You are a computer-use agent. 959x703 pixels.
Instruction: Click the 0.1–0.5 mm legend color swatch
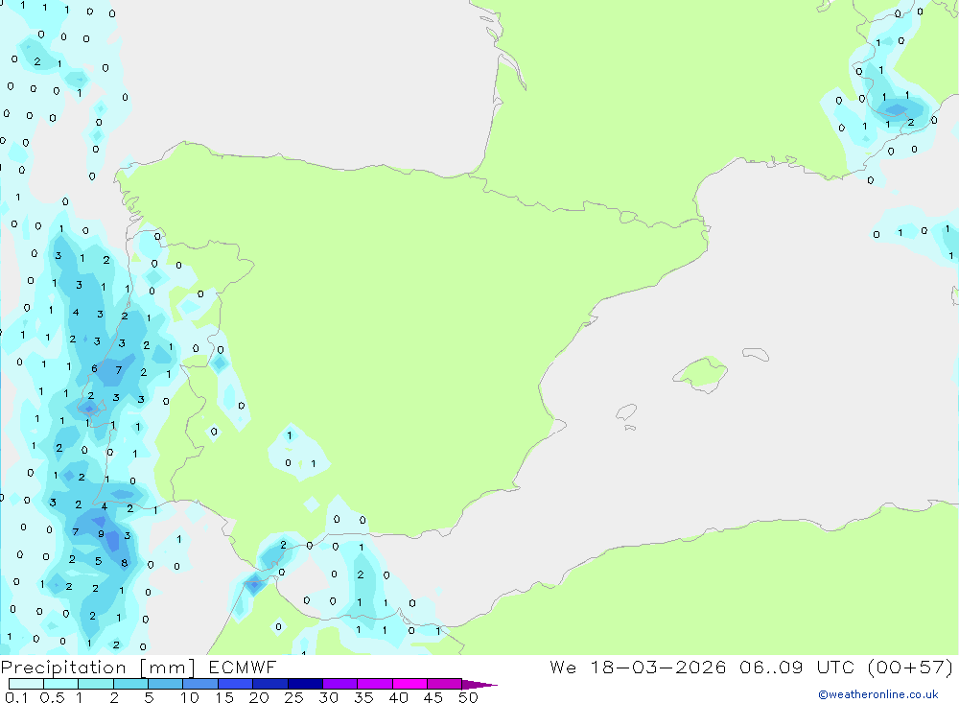26,684
